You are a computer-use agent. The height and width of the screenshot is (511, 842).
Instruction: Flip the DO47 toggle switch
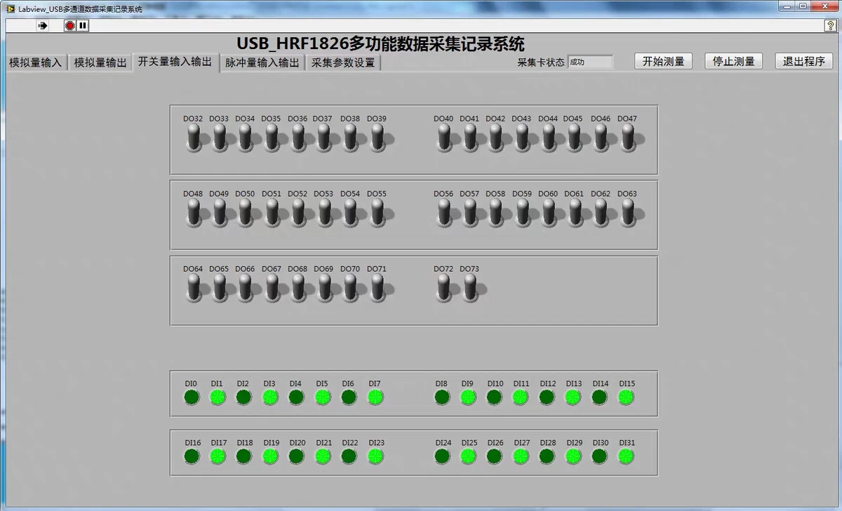click(629, 138)
